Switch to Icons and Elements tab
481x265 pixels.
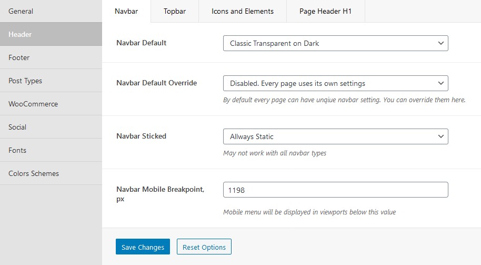point(242,12)
